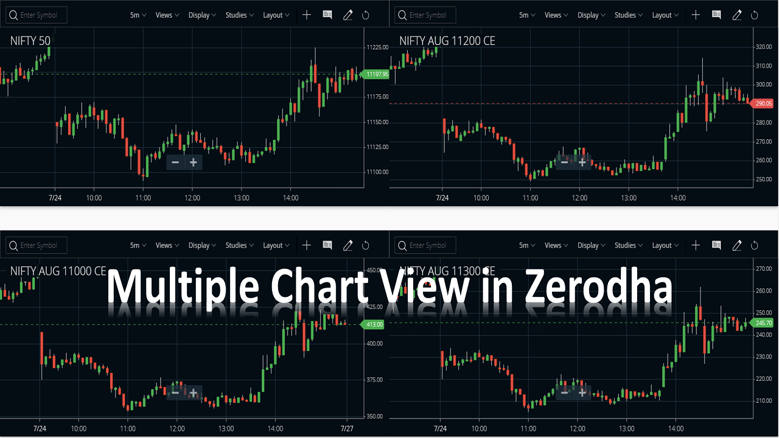Select pencil draw tool in NIFTY AUG 11300 CE chart
Image resolution: width=779 pixels, height=438 pixels.
[737, 245]
